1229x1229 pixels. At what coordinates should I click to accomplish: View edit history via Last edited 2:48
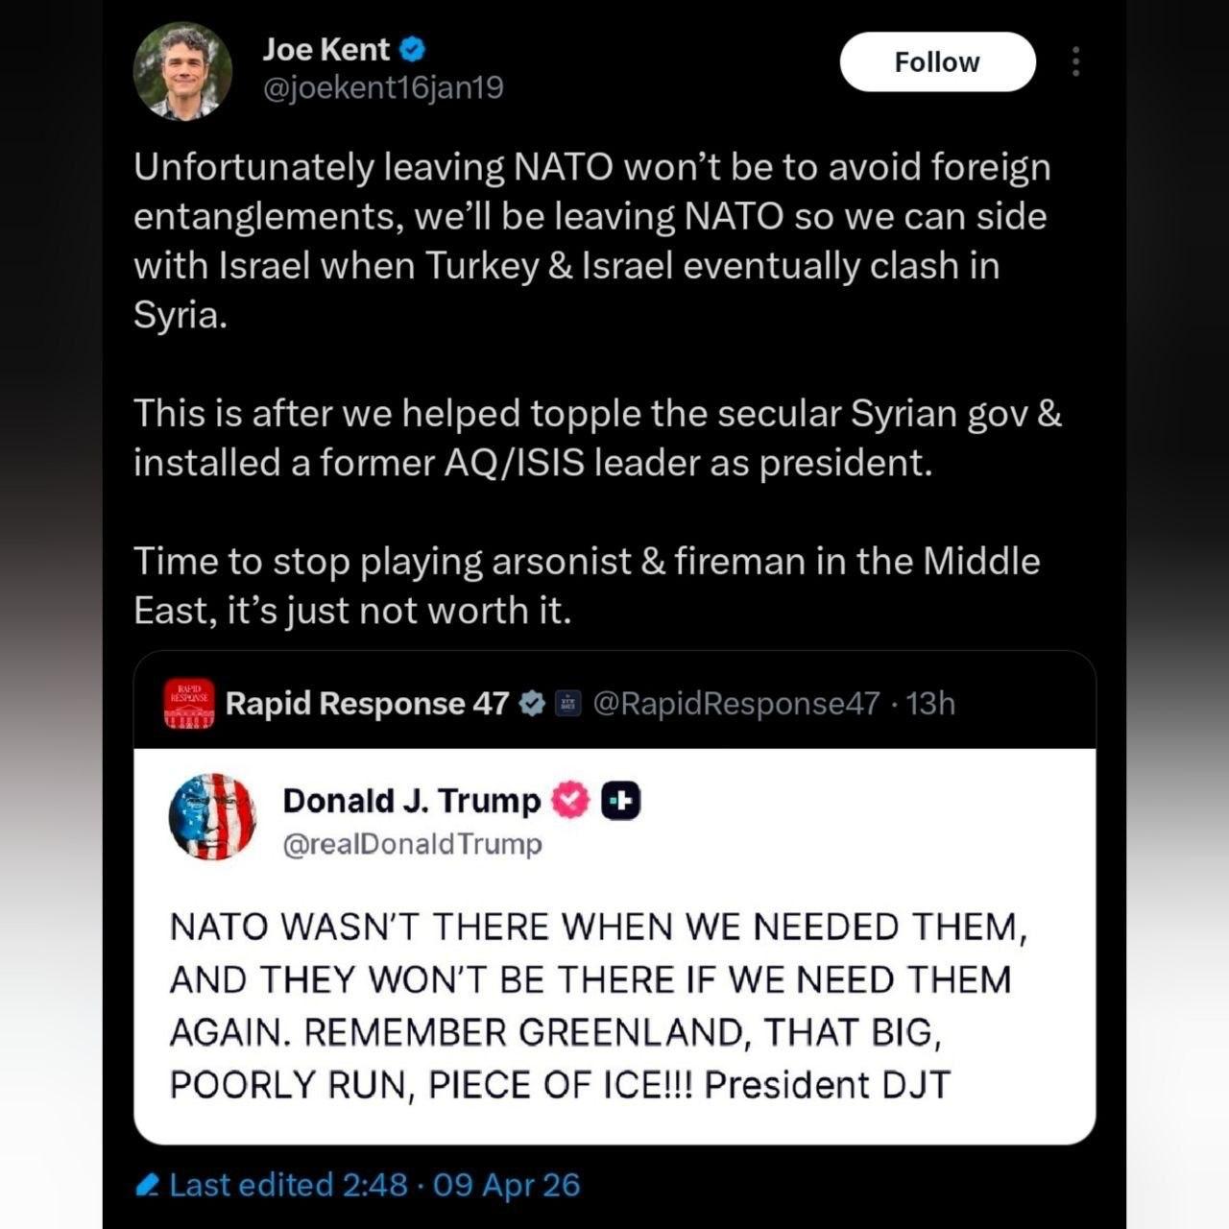pos(288,1186)
